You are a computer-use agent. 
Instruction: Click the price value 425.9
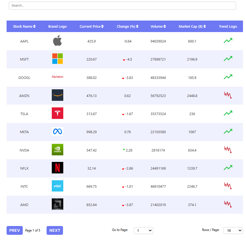tap(91, 41)
